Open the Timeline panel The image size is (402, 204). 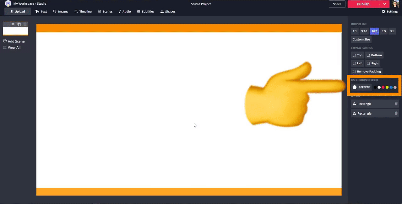click(x=83, y=12)
